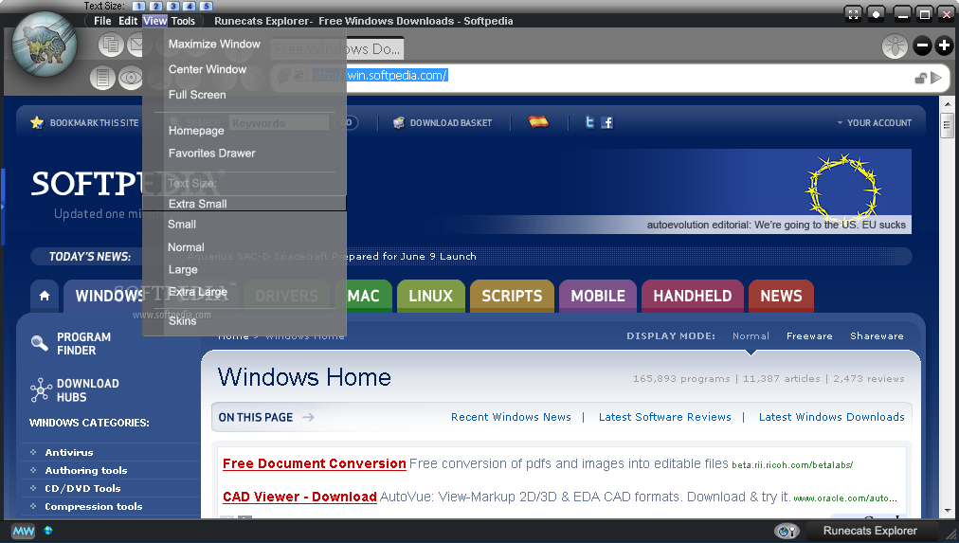
Task: Click the page list round icon
Action: [x=102, y=78]
